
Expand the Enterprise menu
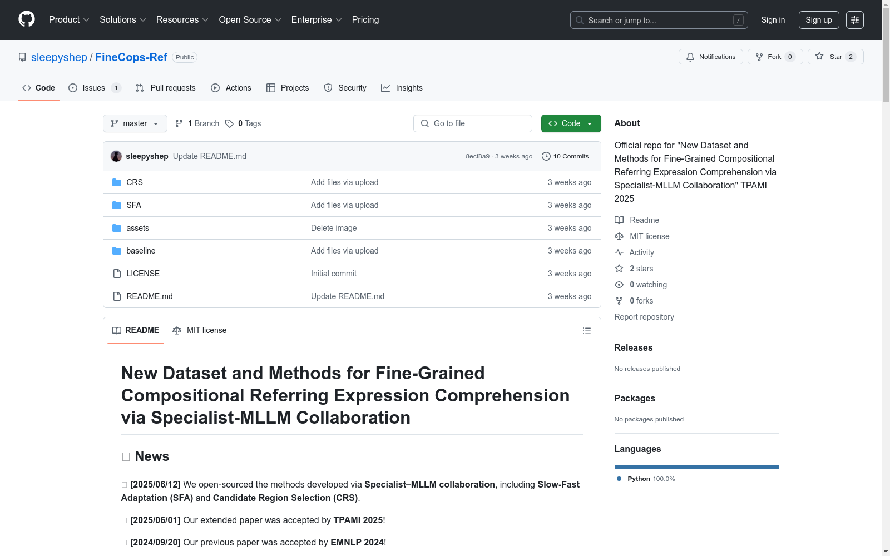coord(317,20)
